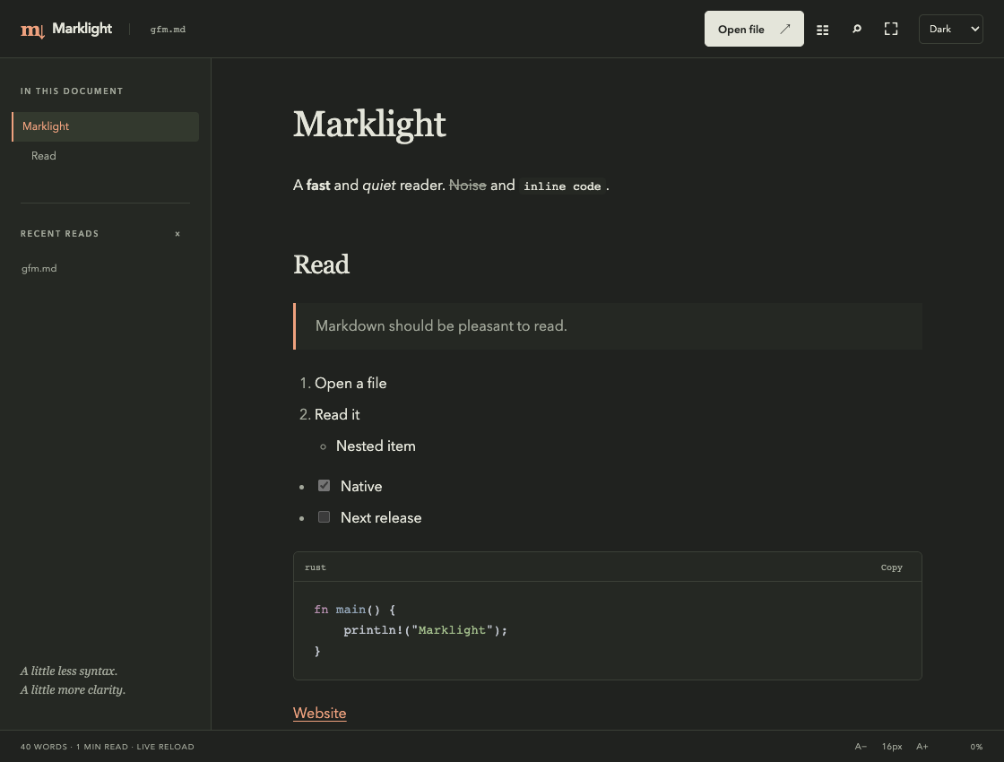Select Marklight in the document outline
The height and width of the screenshot is (762, 1004).
[x=105, y=126]
